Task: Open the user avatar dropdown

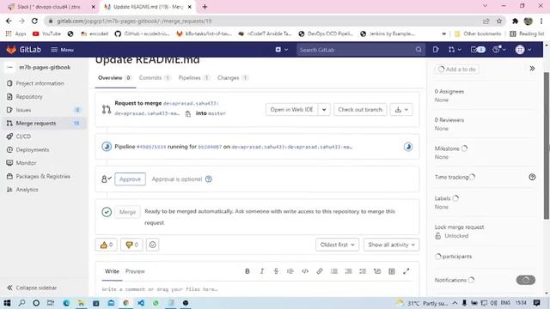Action: 523,50
